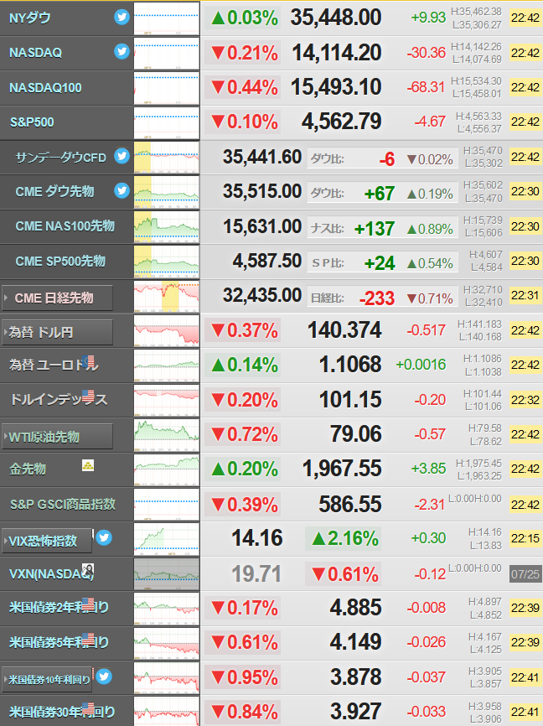Image resolution: width=543 pixels, height=726 pixels.
Task: Click the Twitter icon beside NASDAQ
Action: (x=122, y=51)
